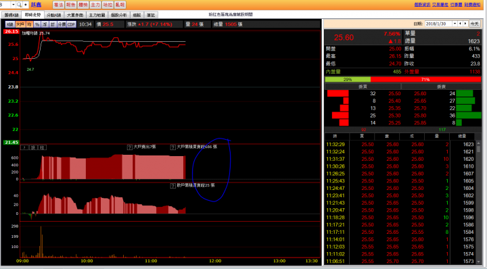The image size is (487, 269).
Task: Click the 設 settings box in 大戶 panel
Action: [x=33, y=148]
